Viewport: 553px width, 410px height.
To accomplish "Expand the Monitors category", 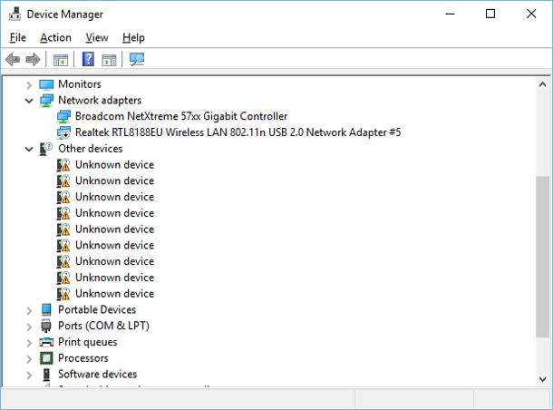I will tap(29, 85).
